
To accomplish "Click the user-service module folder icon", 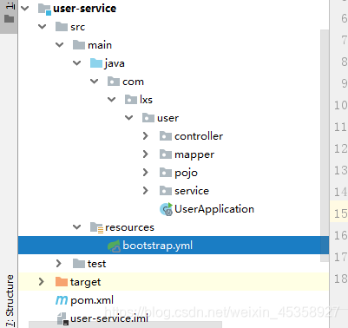I will pos(44,9).
